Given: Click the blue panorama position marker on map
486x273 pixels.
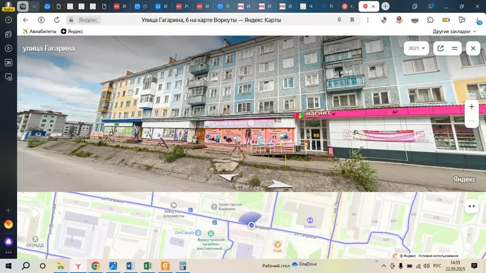Looking at the screenshot, I should [x=252, y=226].
